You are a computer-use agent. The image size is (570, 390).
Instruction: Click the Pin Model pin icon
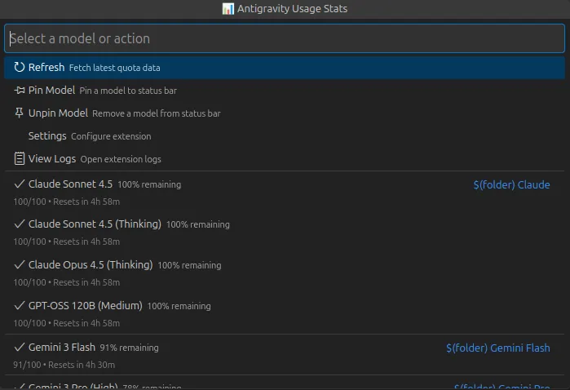pyautogui.click(x=20, y=91)
